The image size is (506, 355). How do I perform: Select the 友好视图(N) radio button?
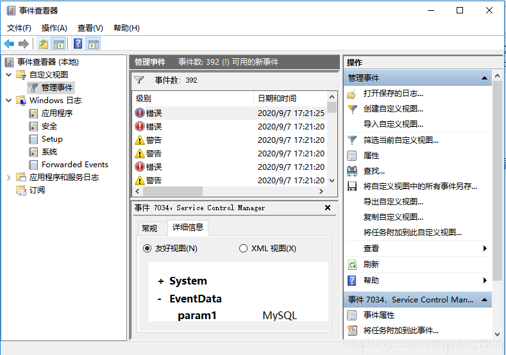point(147,249)
